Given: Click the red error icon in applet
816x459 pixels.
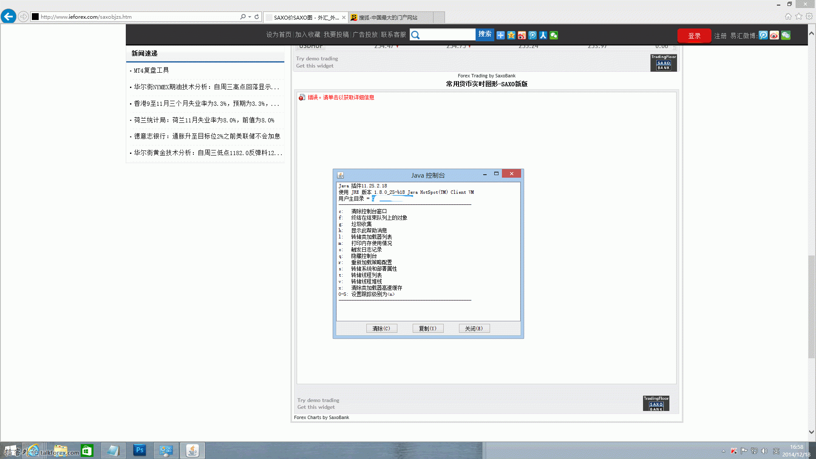Looking at the screenshot, I should (x=302, y=98).
